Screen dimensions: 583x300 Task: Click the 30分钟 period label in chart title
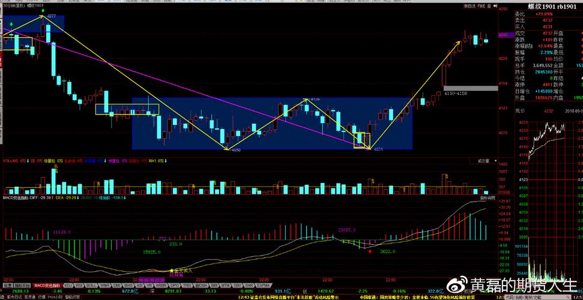click(8, 6)
